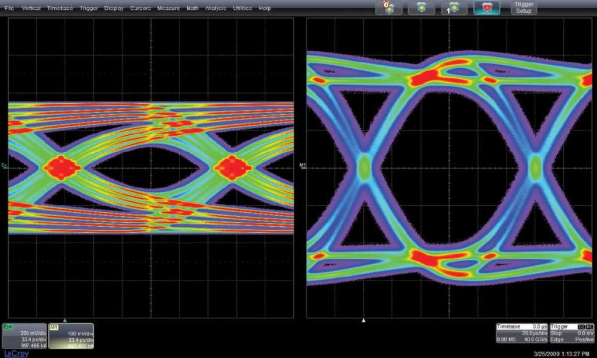The image size is (597, 358).
Task: Open the LeCroy logo link
Action: click(12, 353)
